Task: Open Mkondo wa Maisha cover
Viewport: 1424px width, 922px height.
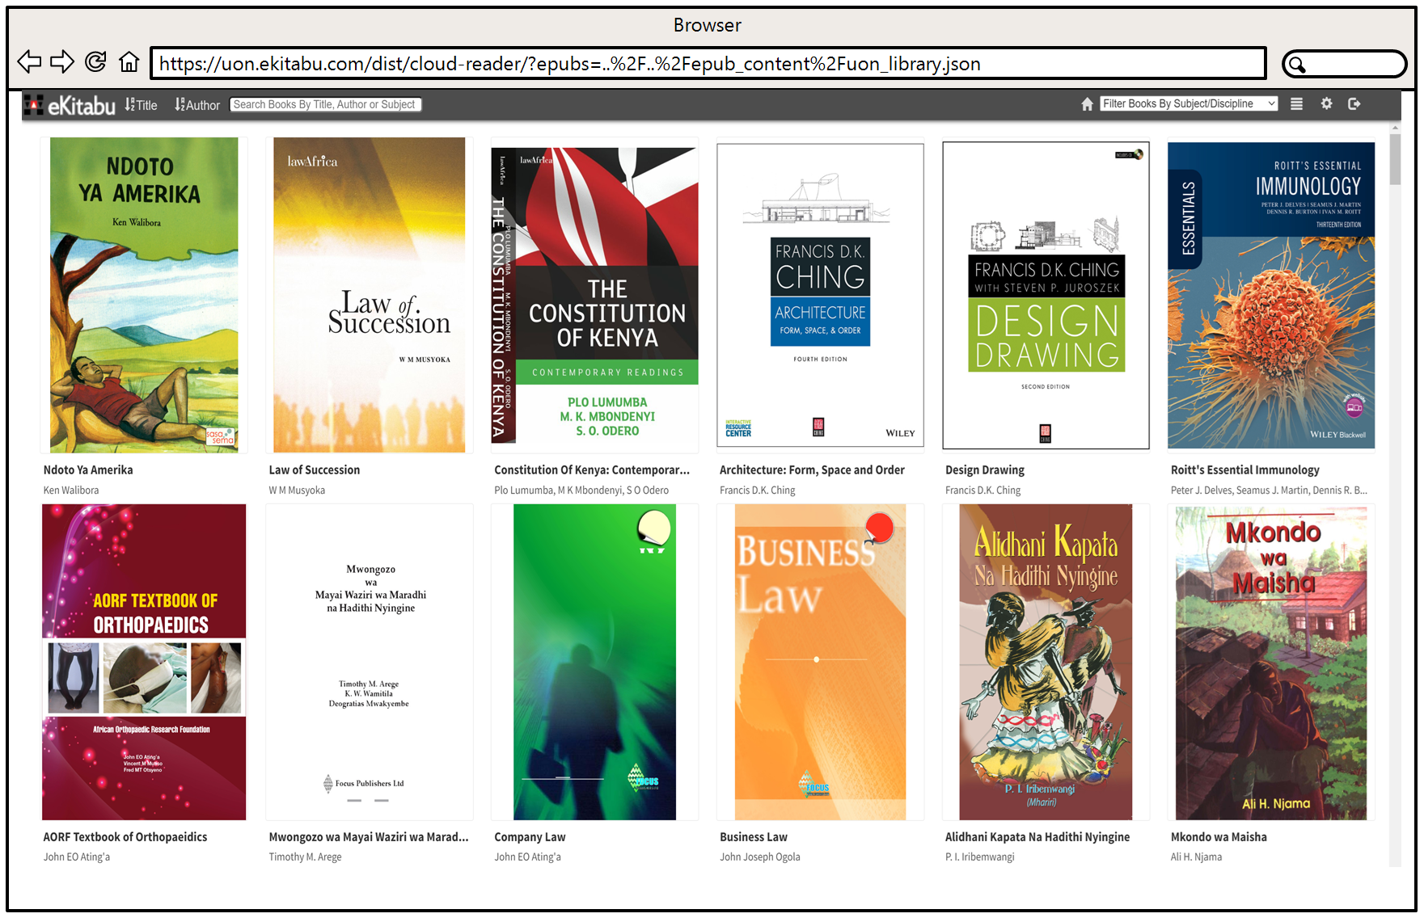Action: tap(1271, 662)
